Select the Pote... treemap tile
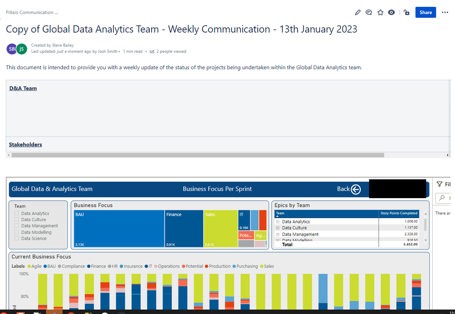Screen dimensions: 455x314 click(246, 235)
